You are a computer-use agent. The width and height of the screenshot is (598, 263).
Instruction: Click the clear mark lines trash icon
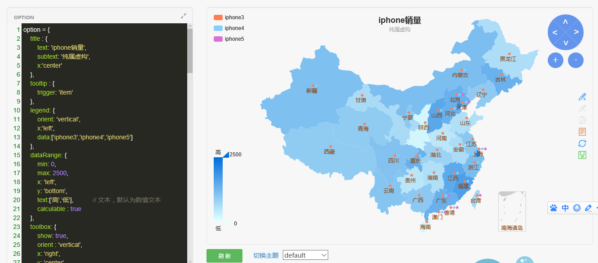[582, 120]
